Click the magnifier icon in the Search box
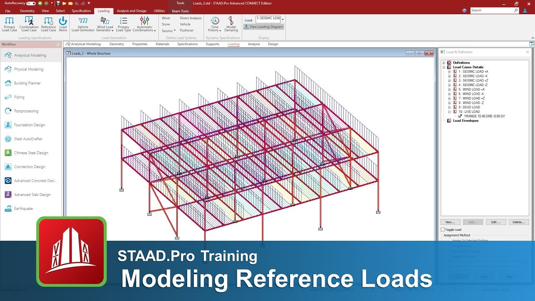Image resolution: width=535 pixels, height=301 pixels. tap(516, 10)
